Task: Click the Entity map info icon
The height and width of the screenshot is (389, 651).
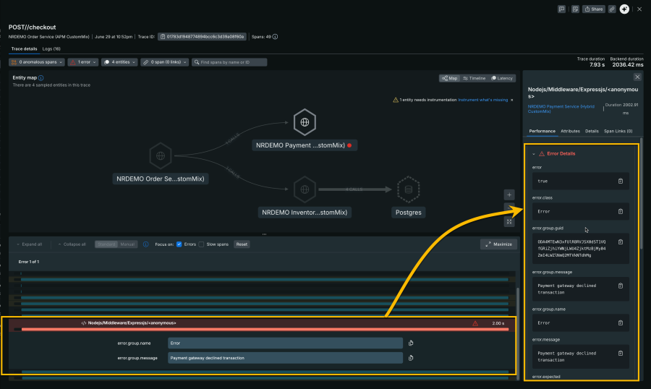Action: coord(41,77)
